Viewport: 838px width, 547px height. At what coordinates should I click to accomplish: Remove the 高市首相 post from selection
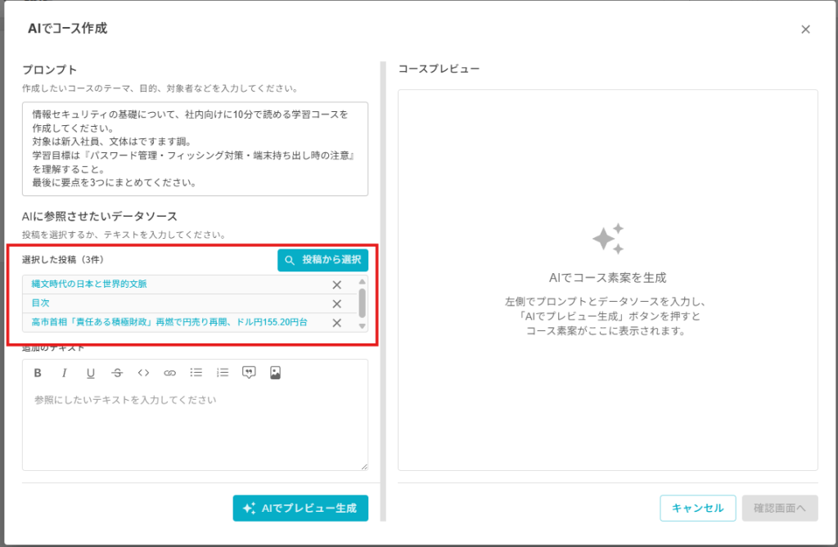336,322
